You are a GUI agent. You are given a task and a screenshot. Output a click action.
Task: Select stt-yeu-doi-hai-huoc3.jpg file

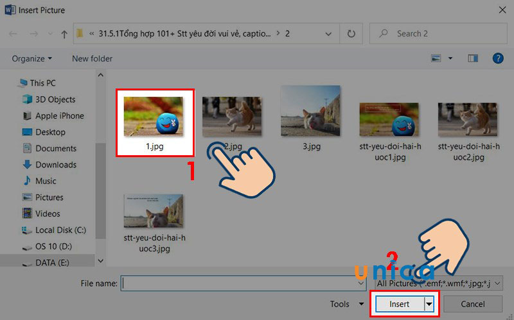click(x=154, y=223)
